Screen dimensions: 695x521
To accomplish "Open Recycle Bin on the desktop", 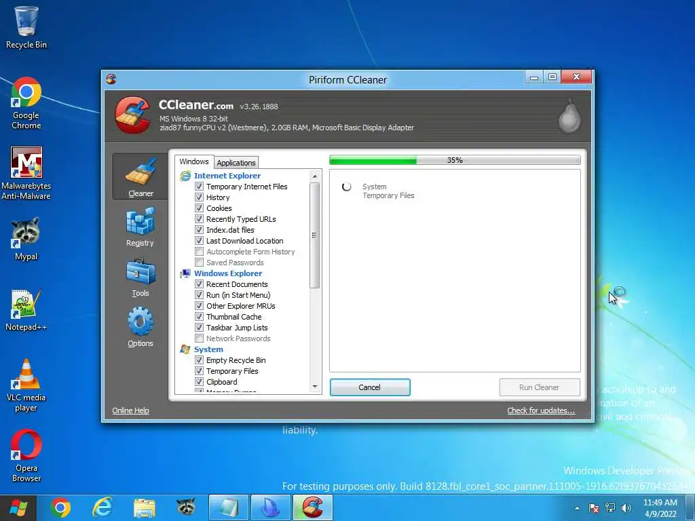I will pyautogui.click(x=26, y=27).
